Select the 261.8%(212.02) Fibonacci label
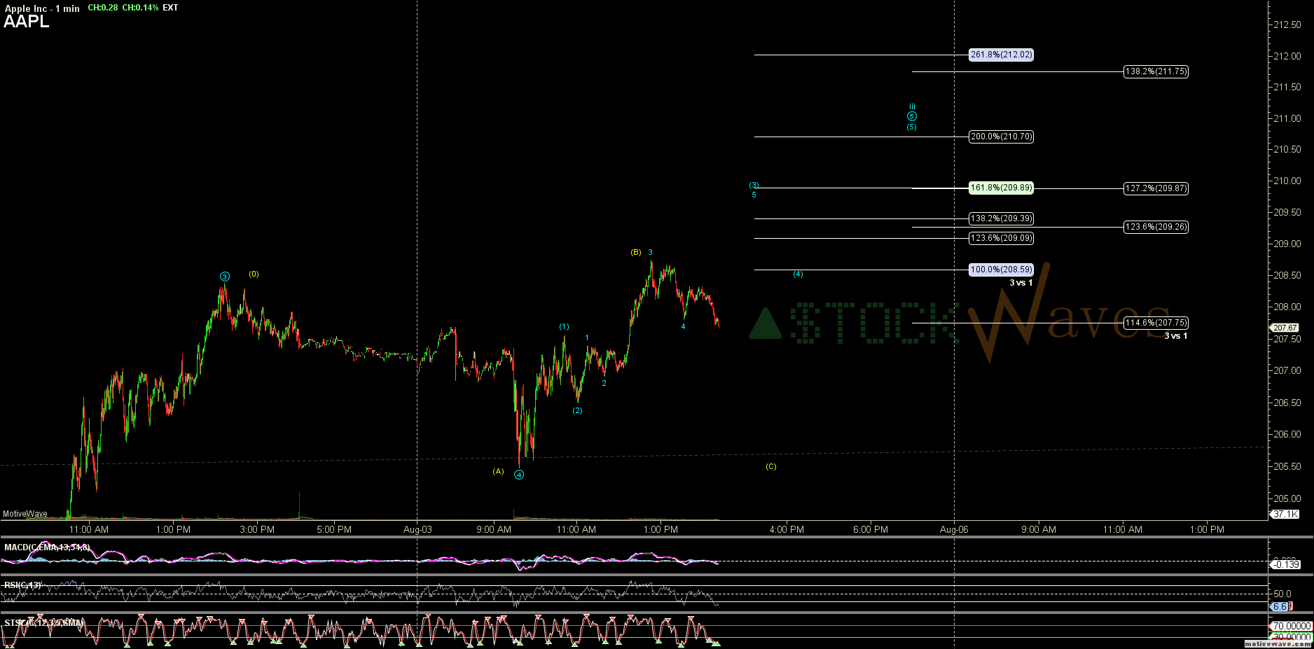The height and width of the screenshot is (649, 1314). [1001, 55]
